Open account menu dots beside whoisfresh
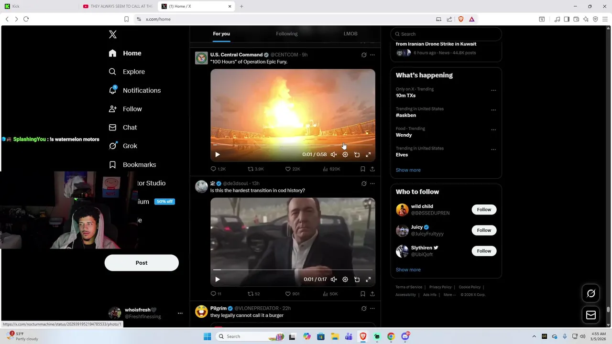 click(180, 313)
